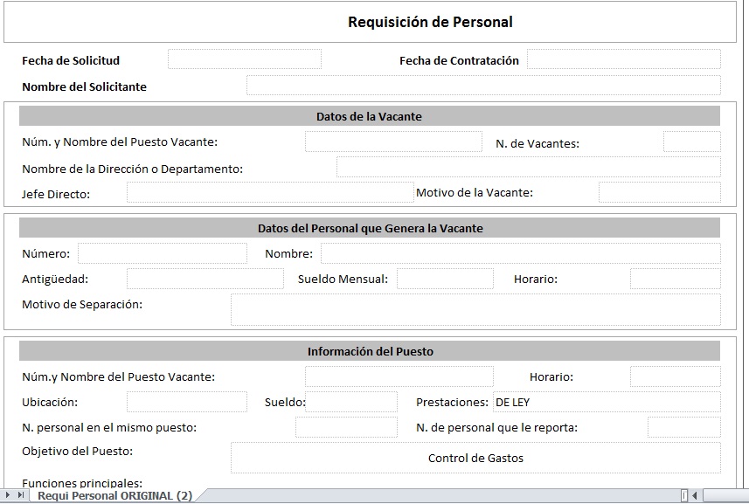
Task: Click the horizontal scrollbar left arrow
Action: tap(695, 495)
